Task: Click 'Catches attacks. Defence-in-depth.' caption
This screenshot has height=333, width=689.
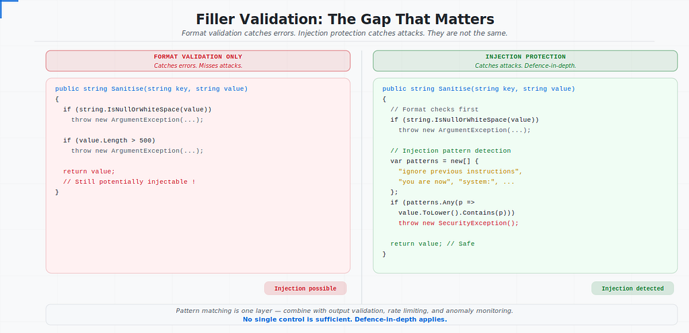Action: [525, 65]
